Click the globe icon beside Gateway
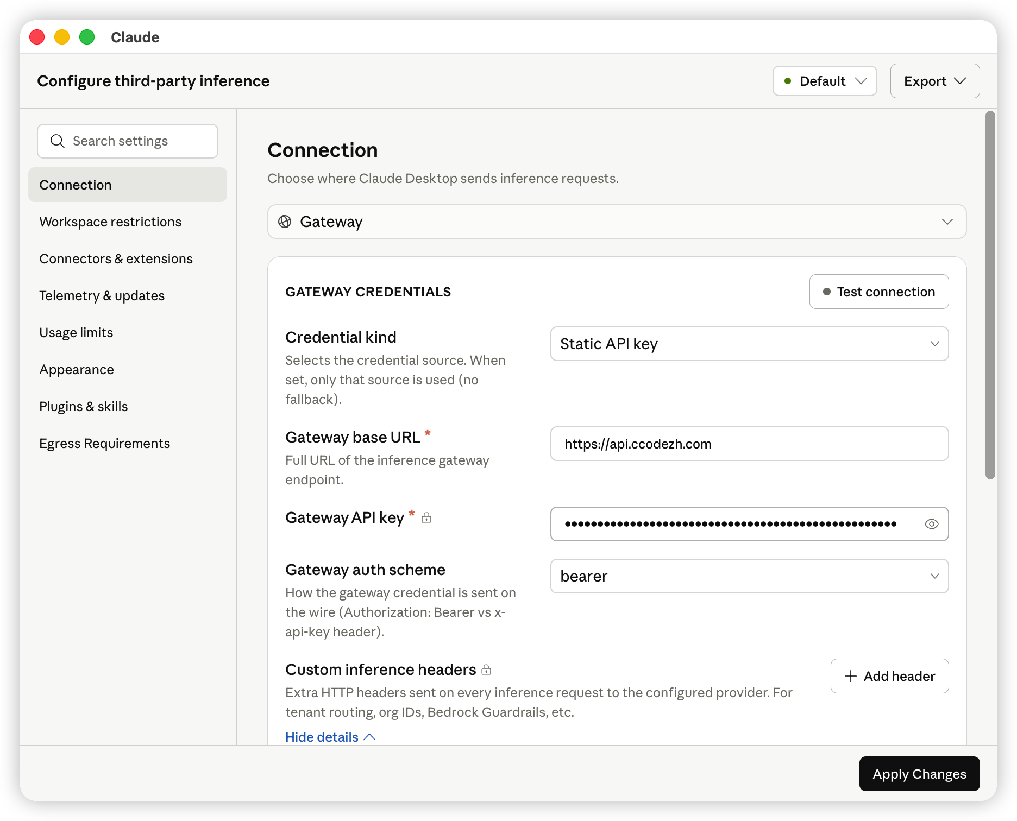 point(285,222)
